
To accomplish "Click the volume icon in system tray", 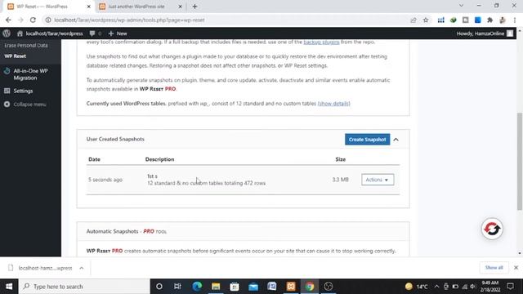I will (x=473, y=287).
